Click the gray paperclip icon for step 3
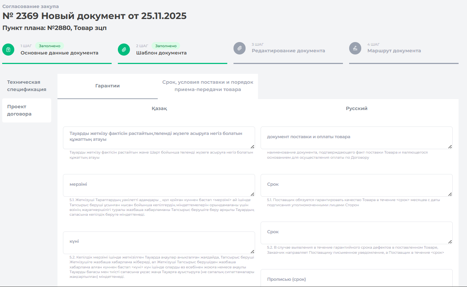467x287 pixels. (x=239, y=48)
